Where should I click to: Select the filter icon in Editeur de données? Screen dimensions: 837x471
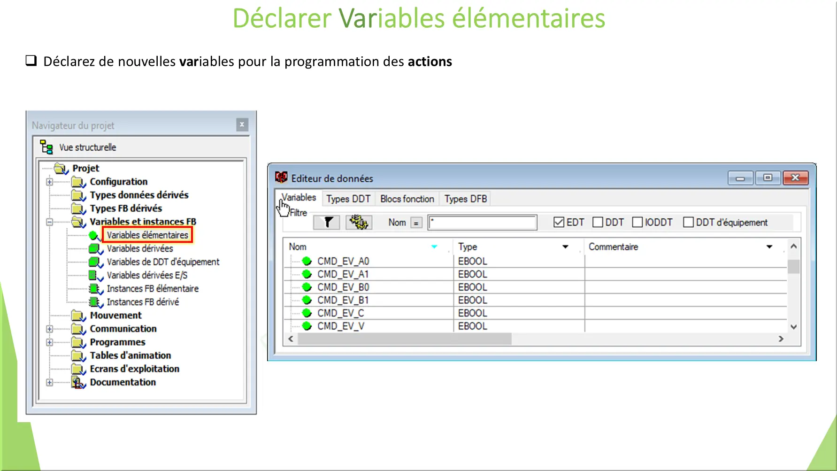pyautogui.click(x=326, y=222)
